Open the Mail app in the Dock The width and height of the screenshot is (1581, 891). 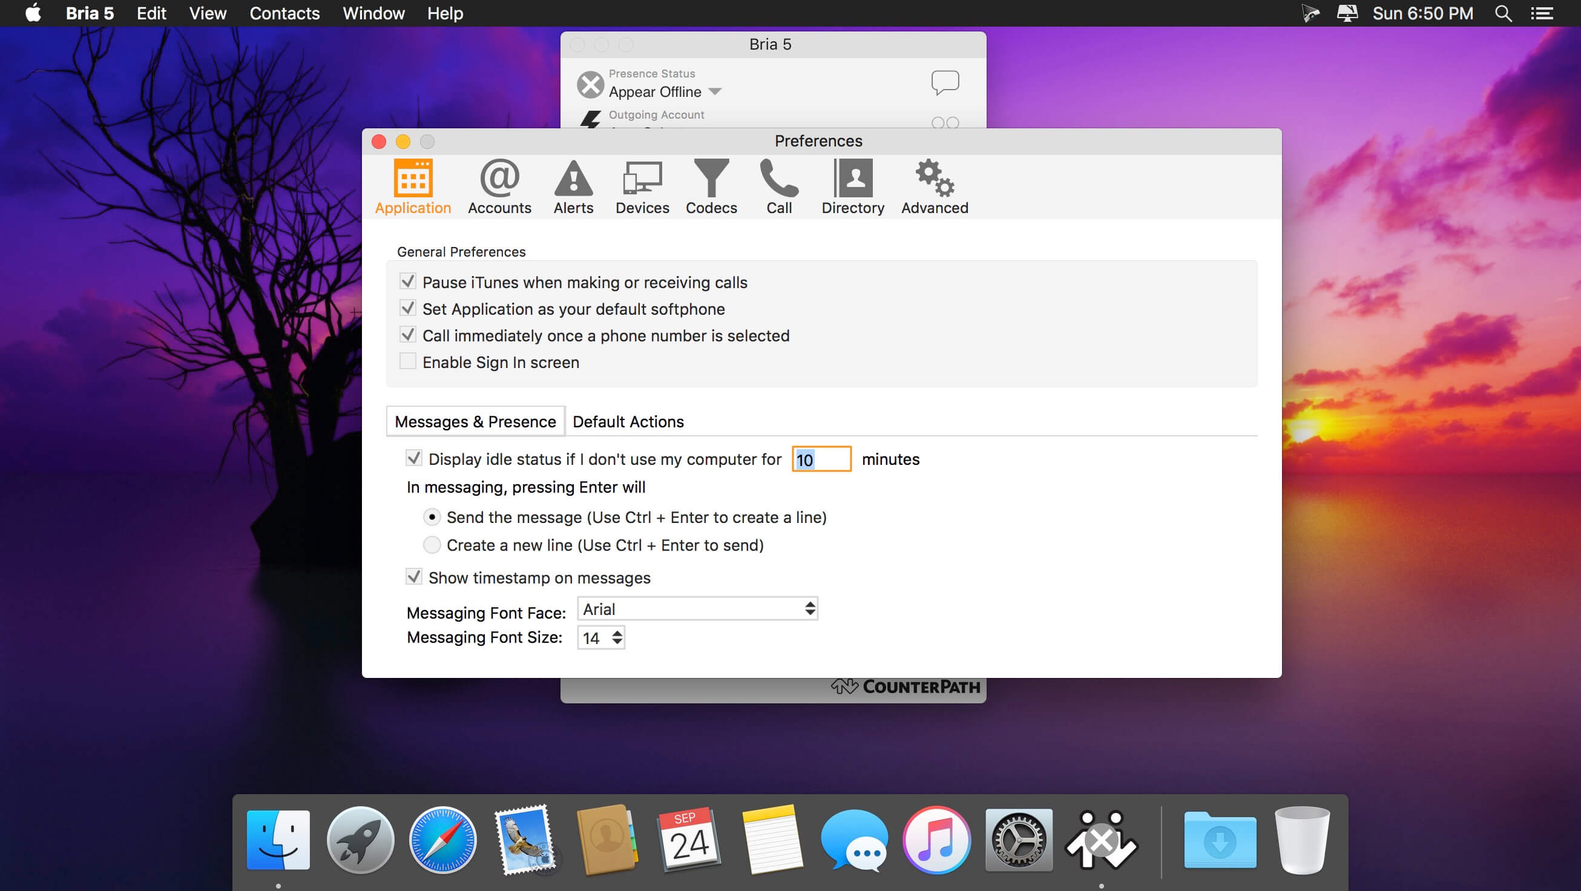tap(525, 840)
